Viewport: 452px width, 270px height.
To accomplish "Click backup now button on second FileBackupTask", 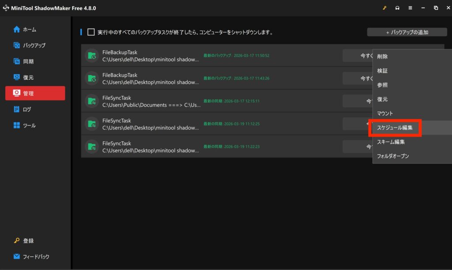I will pyautogui.click(x=358, y=79).
